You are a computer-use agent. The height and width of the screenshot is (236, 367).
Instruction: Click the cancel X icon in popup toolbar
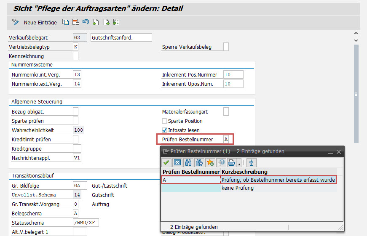pyautogui.click(x=177, y=163)
